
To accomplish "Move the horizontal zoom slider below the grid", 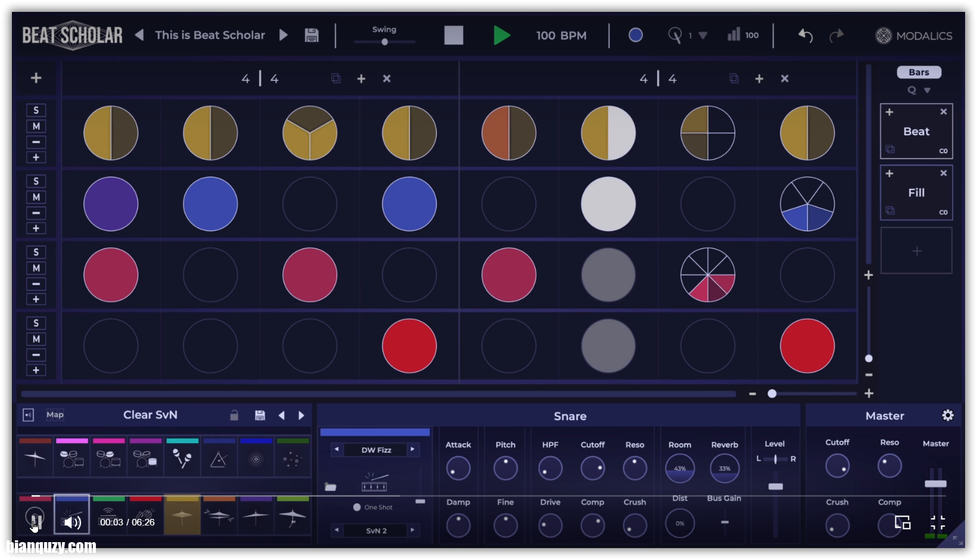I will pos(771,394).
